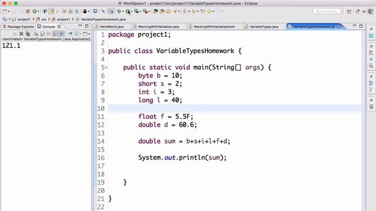376x211 pixels.
Task: Click the New file toolbar icon
Action: [x=5, y=11]
